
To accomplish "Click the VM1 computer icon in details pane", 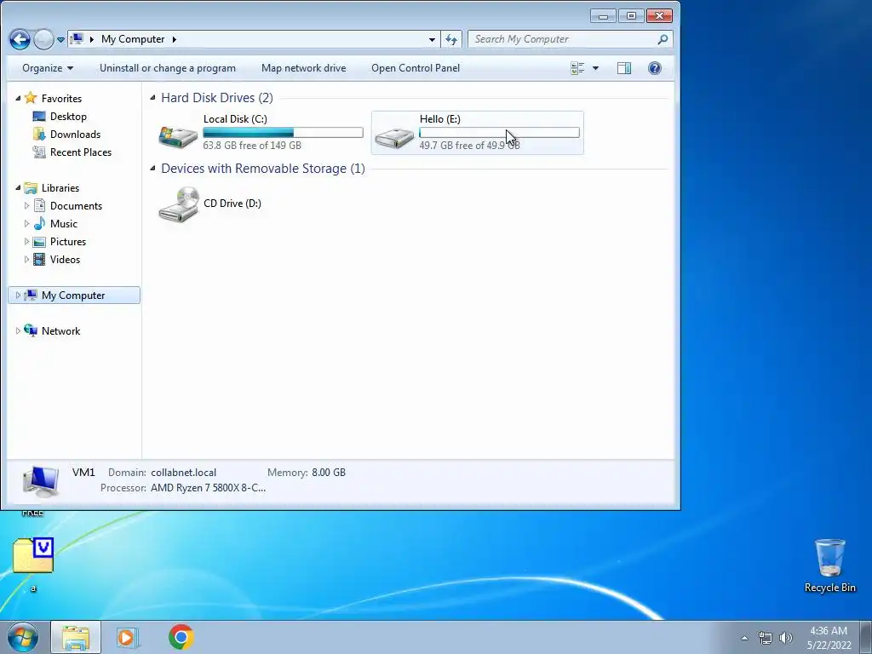I will (x=41, y=480).
